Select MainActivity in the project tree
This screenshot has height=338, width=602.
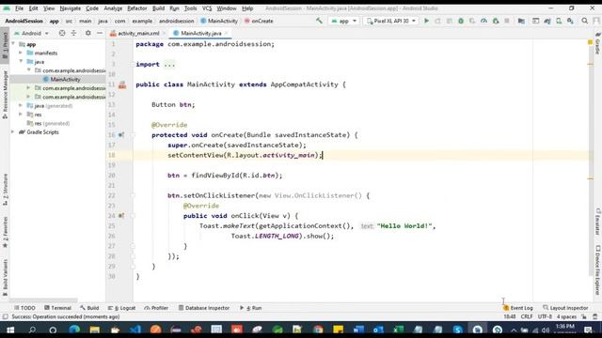(65, 79)
